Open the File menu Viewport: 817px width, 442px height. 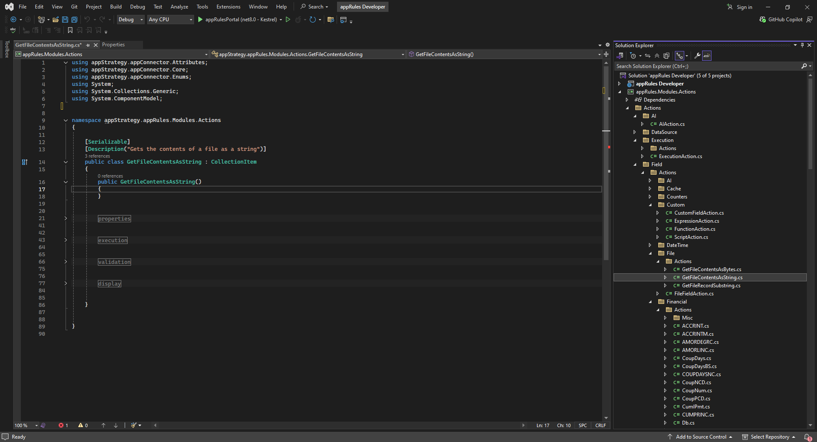click(23, 7)
